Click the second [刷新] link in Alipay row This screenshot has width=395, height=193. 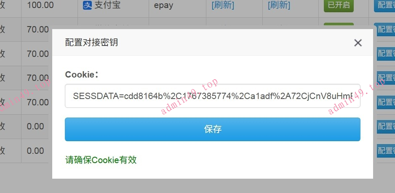279,5
